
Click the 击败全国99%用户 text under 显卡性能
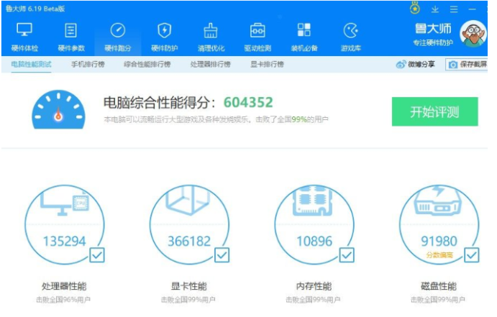pos(188,300)
